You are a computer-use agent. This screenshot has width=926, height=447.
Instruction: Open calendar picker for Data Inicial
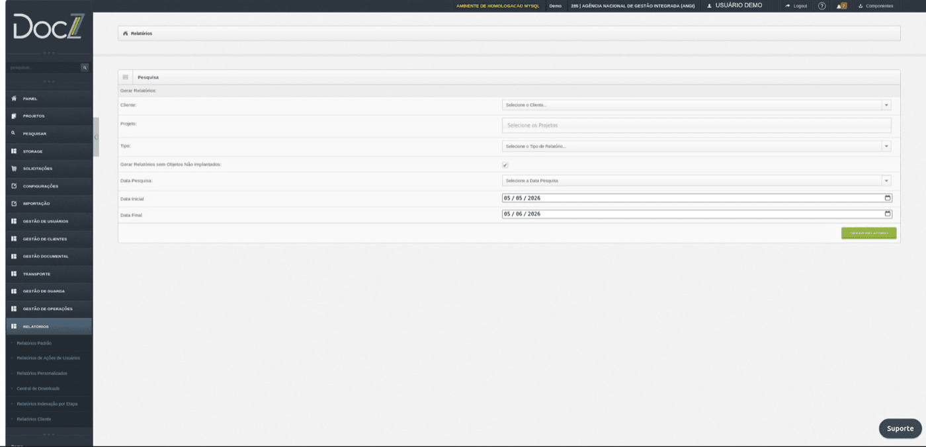tap(888, 198)
